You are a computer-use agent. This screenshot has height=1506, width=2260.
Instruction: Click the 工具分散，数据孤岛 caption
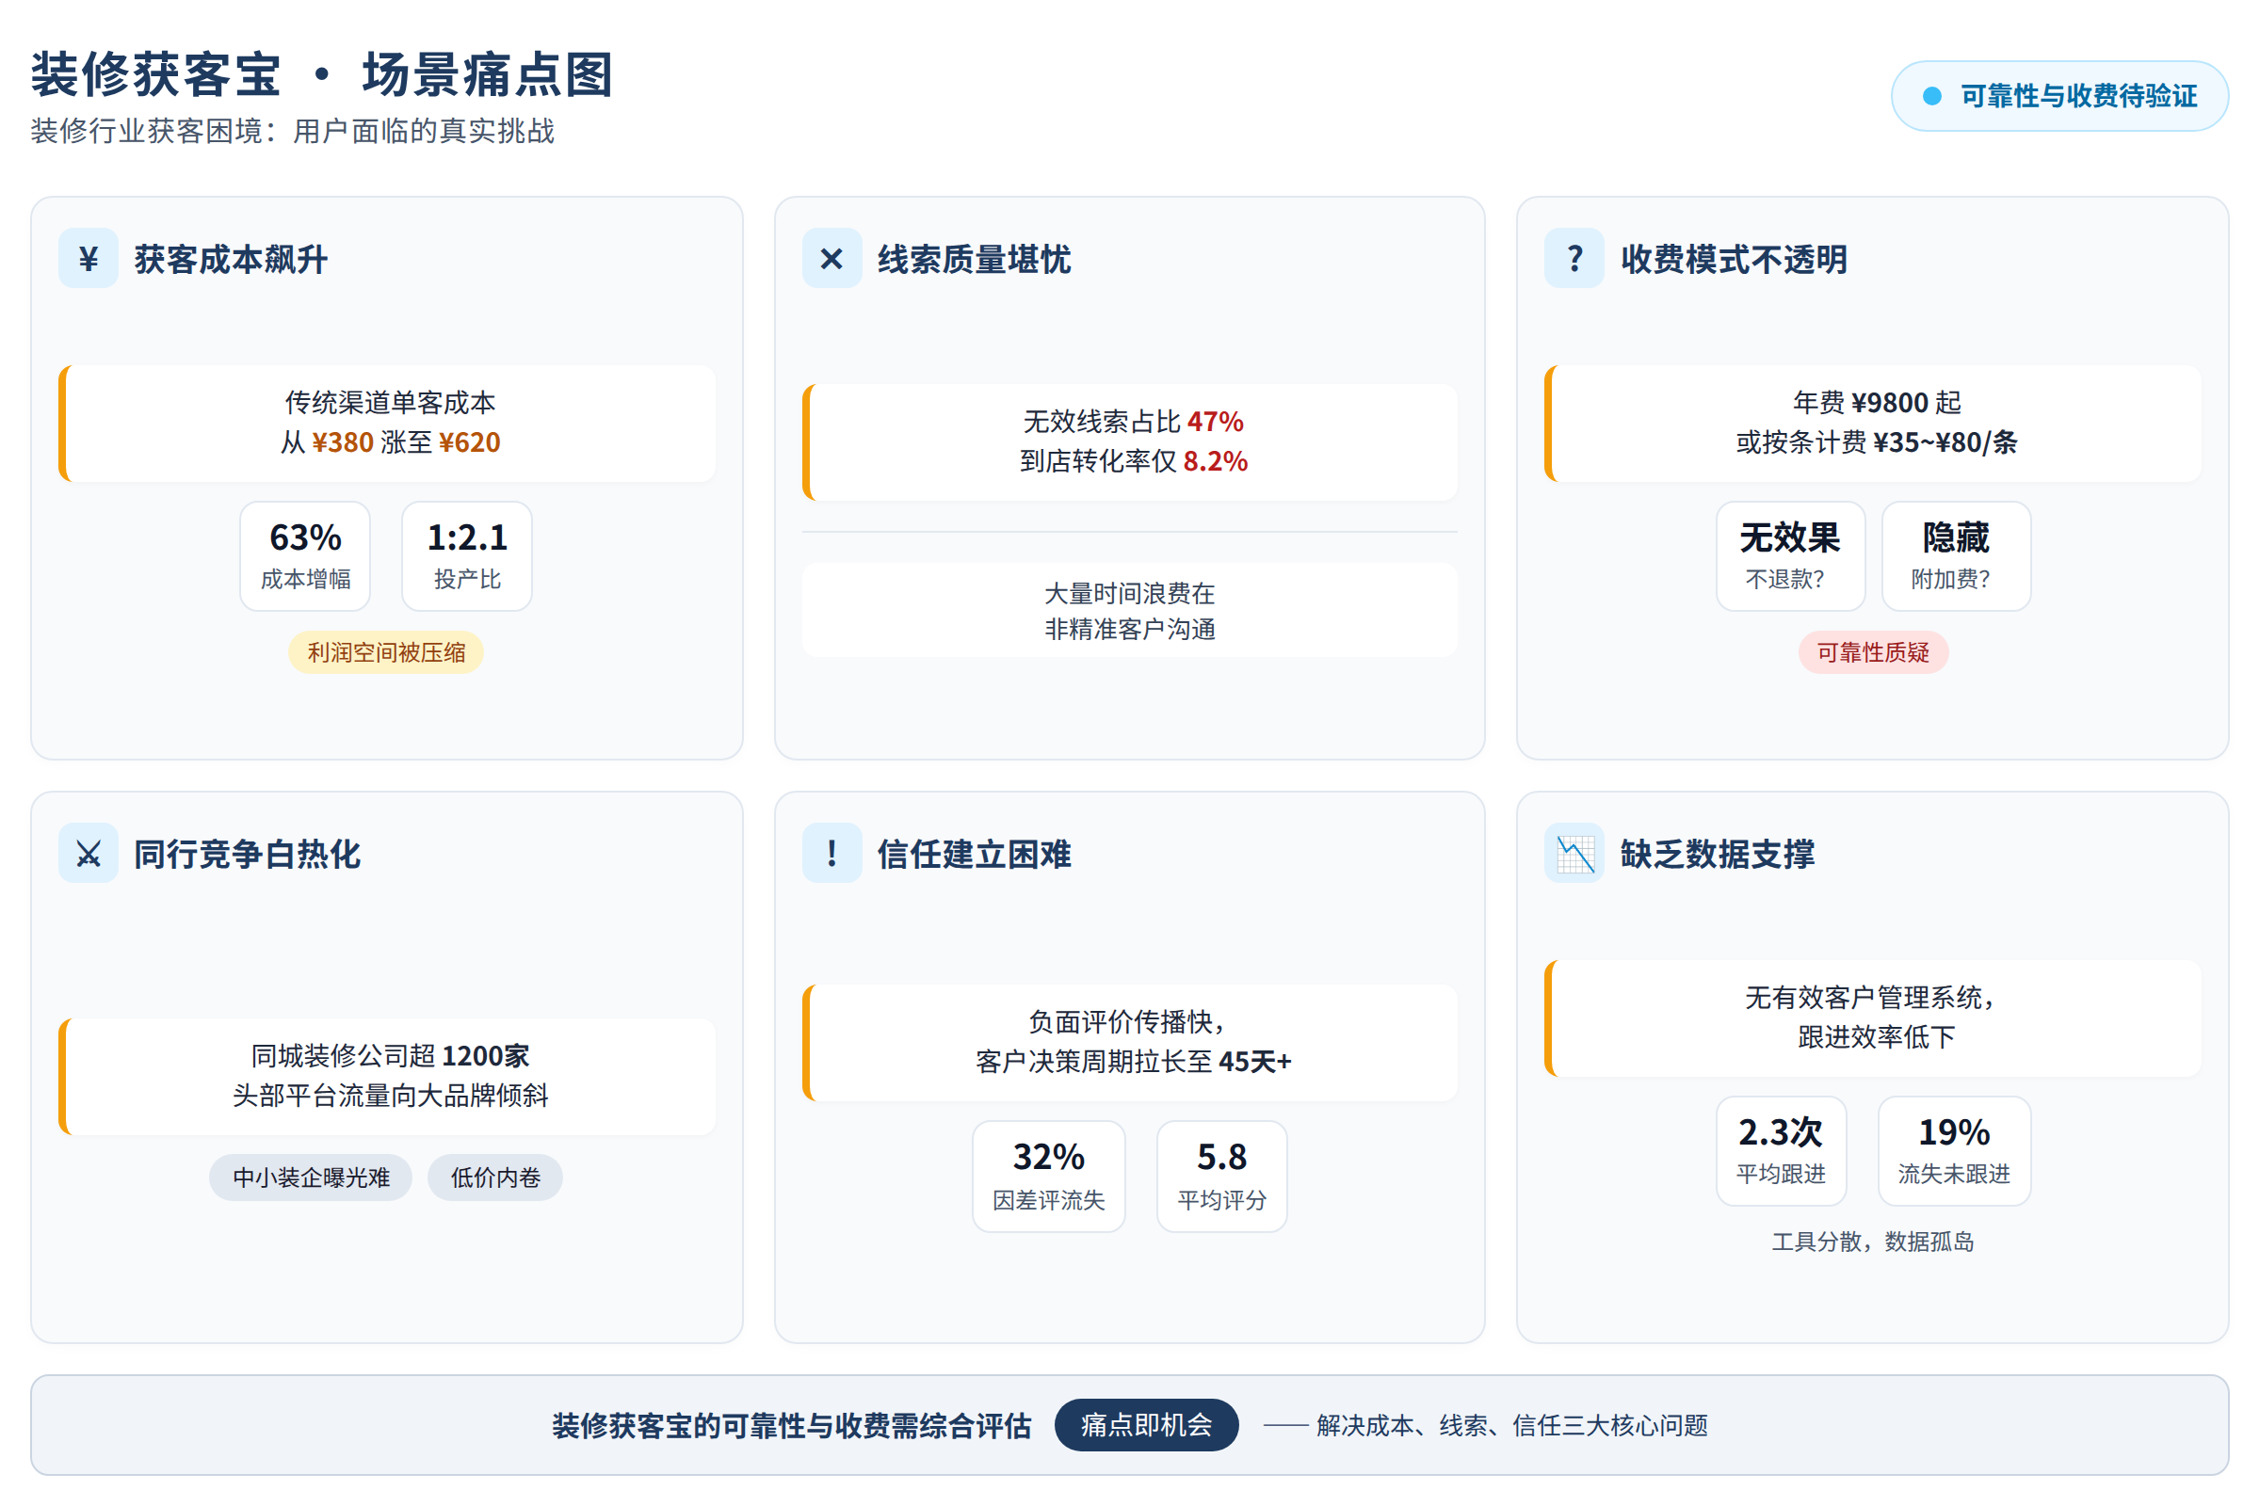tap(1873, 1242)
